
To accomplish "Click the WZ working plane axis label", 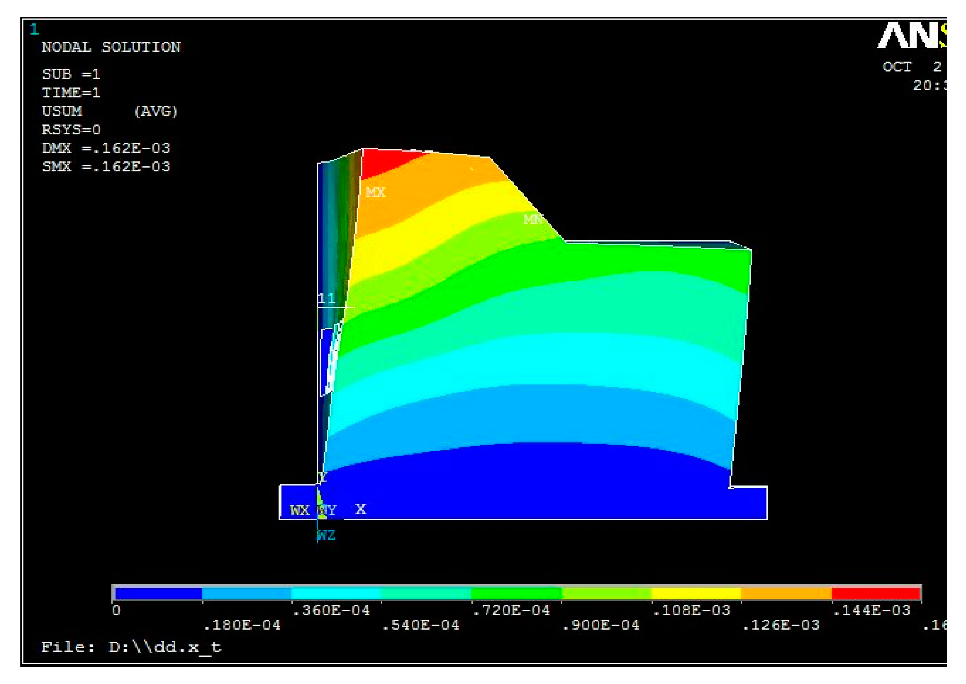I will [x=326, y=535].
